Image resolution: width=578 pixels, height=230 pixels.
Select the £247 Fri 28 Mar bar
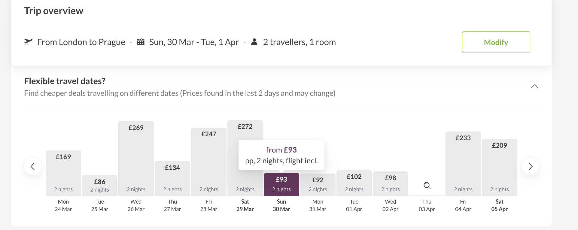[x=209, y=162]
